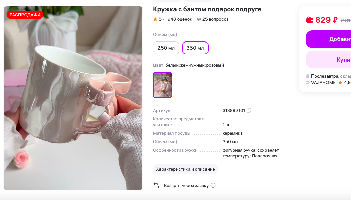Click the return arrows icon
The width and height of the screenshot is (351, 200).
[x=156, y=185]
